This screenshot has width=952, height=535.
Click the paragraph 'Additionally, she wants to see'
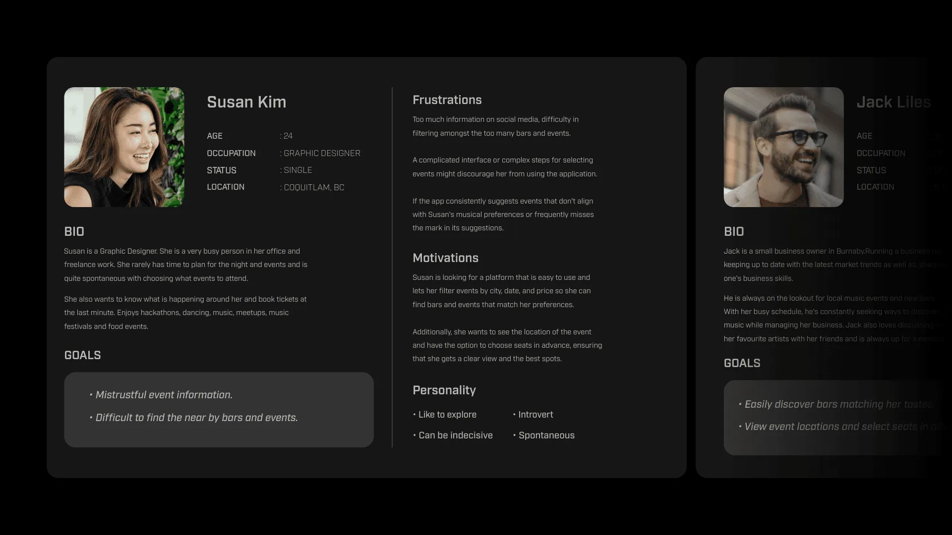(x=507, y=345)
